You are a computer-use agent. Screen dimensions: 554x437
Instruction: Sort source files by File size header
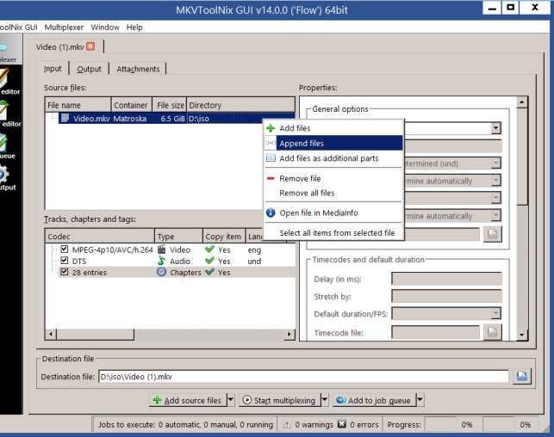(x=170, y=105)
